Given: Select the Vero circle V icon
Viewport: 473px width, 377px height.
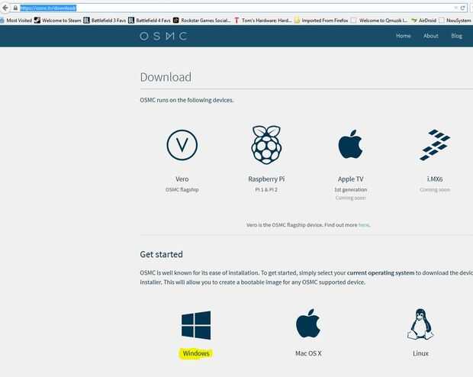Looking at the screenshot, I should [x=182, y=145].
